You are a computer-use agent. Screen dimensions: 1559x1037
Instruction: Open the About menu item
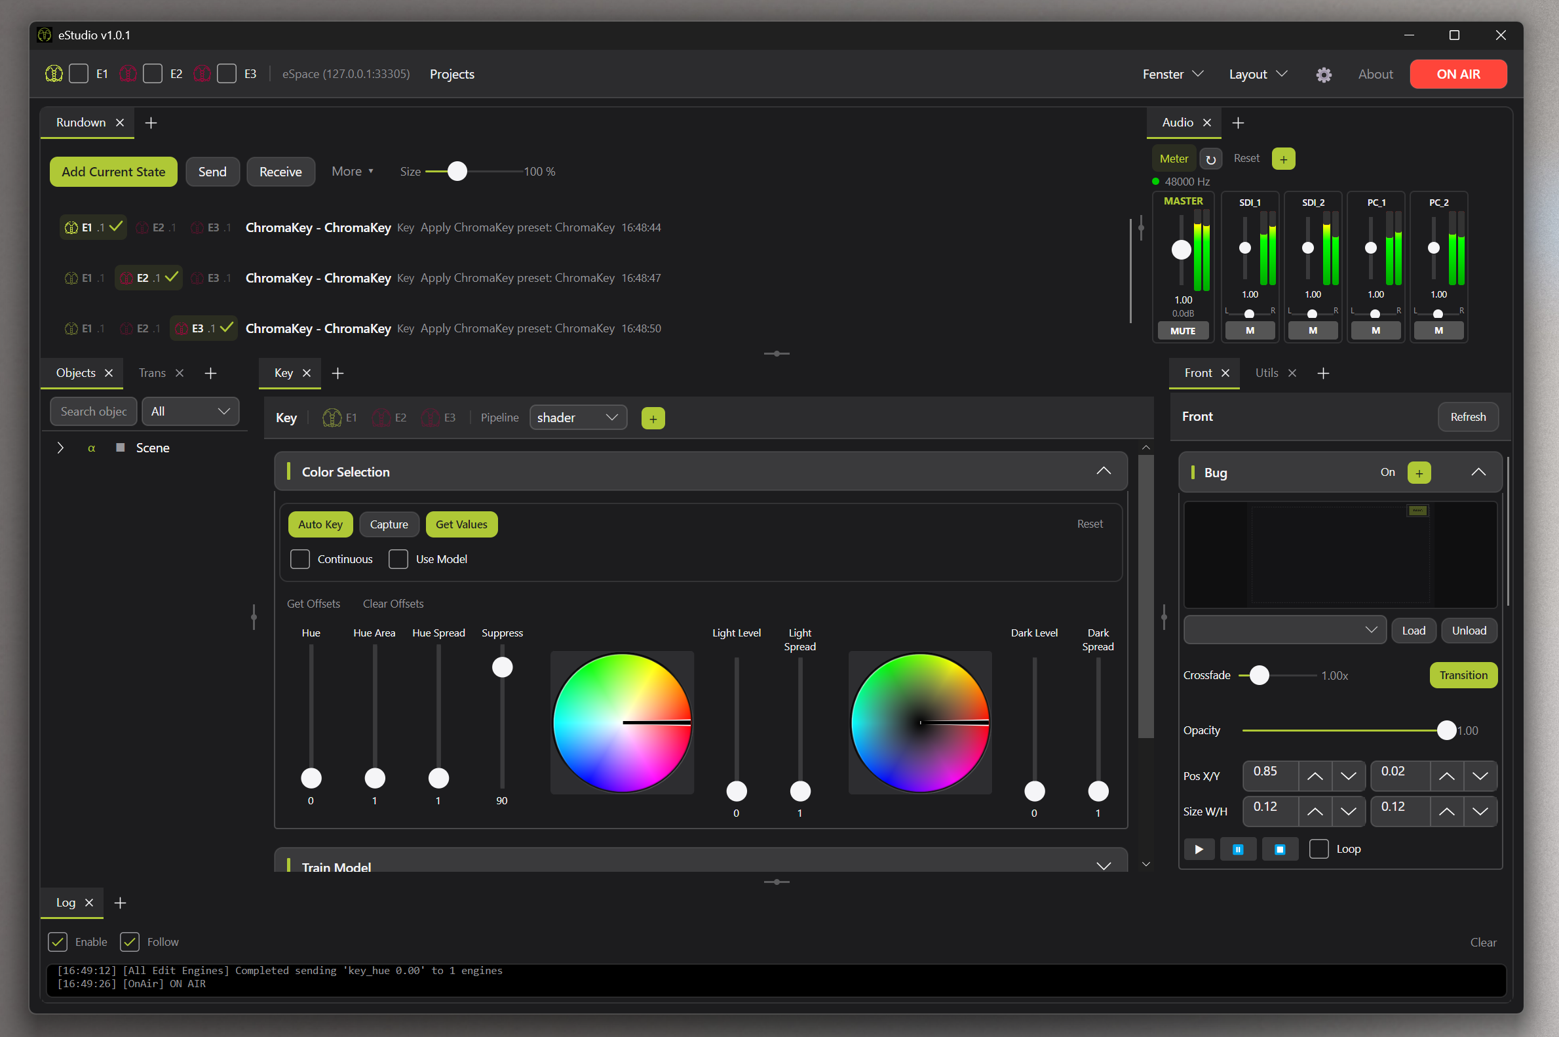1376,74
